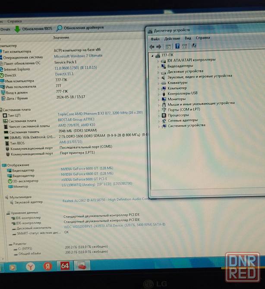Open the Realtek ALC662 audio link

click(x=110, y=200)
